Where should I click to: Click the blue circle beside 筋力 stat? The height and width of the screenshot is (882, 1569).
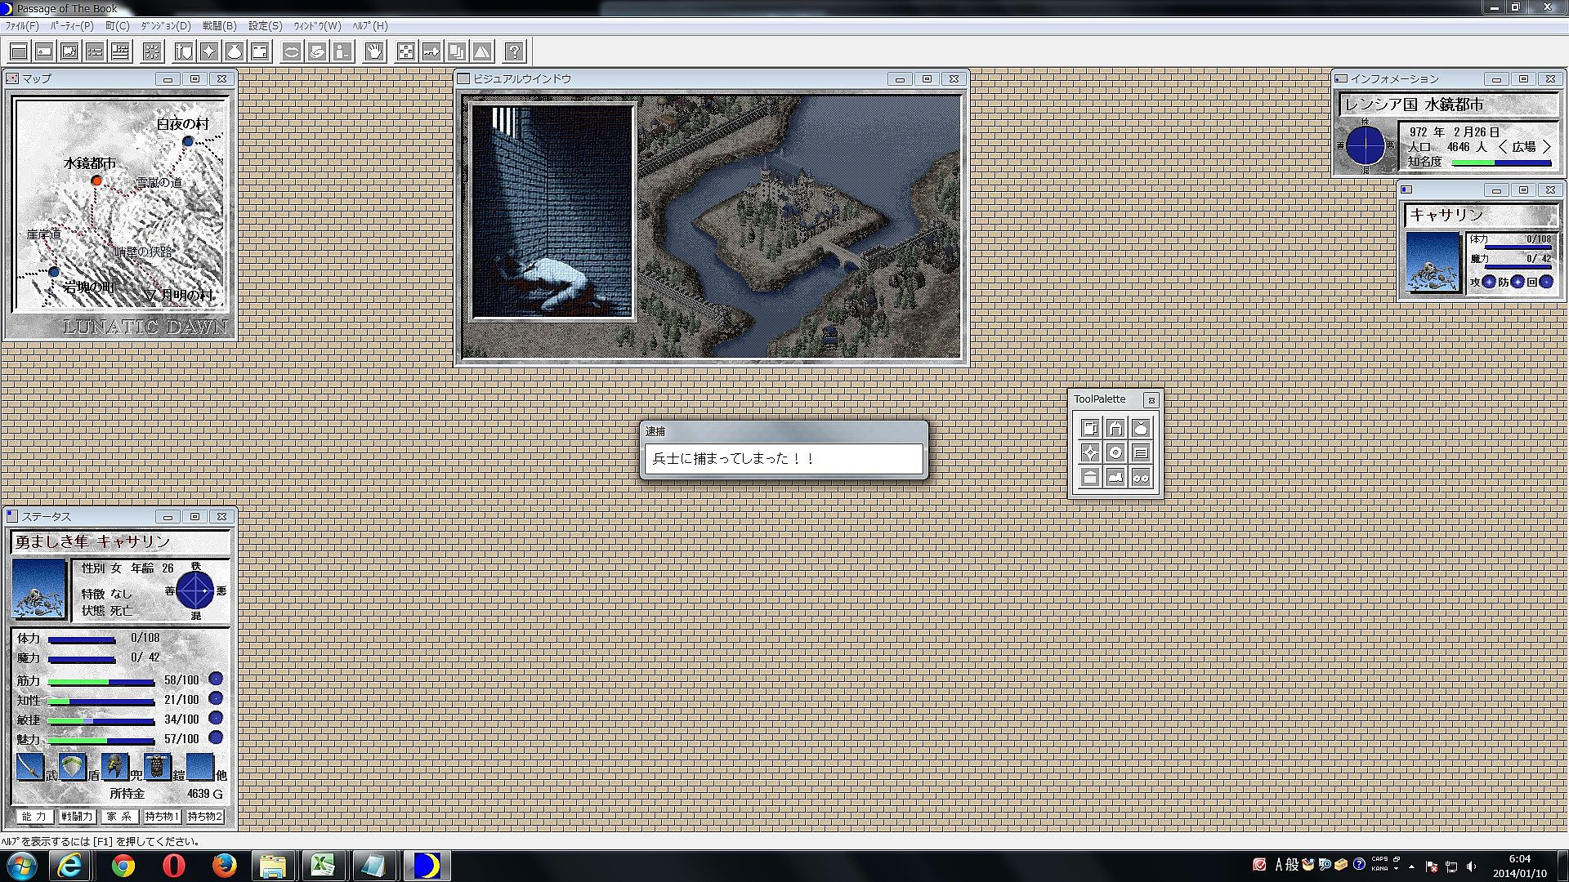(x=216, y=679)
